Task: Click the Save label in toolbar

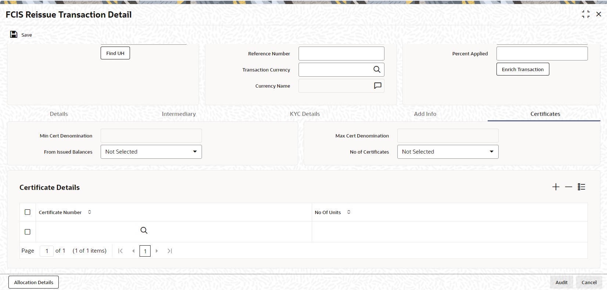Action: tap(26, 35)
